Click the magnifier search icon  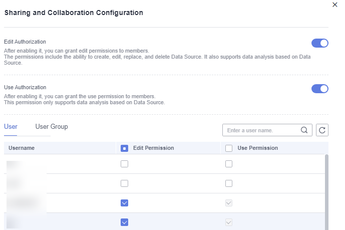(x=304, y=130)
